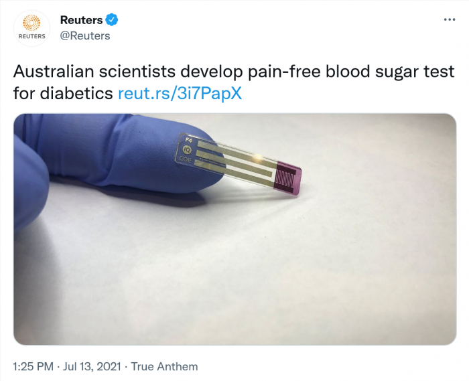Click the purple sensor tip in photo
Image resolution: width=469 pixels, height=381 pixels.
(x=287, y=178)
